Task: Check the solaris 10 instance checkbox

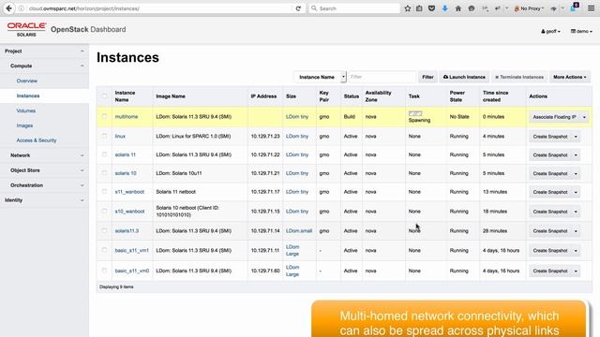Action: tap(104, 173)
